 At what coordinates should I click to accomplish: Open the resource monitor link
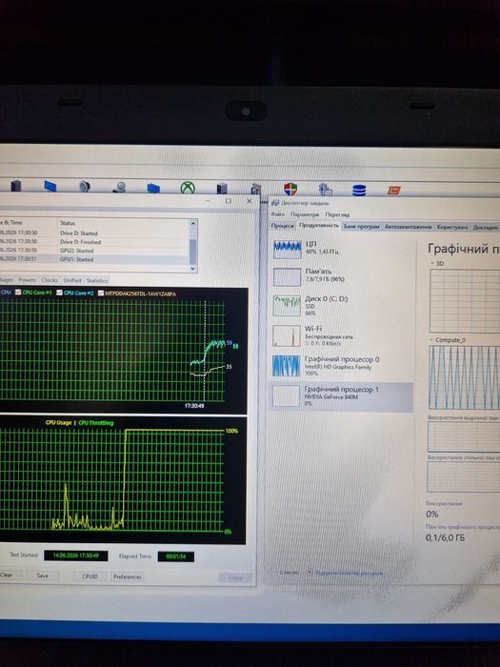point(349,573)
